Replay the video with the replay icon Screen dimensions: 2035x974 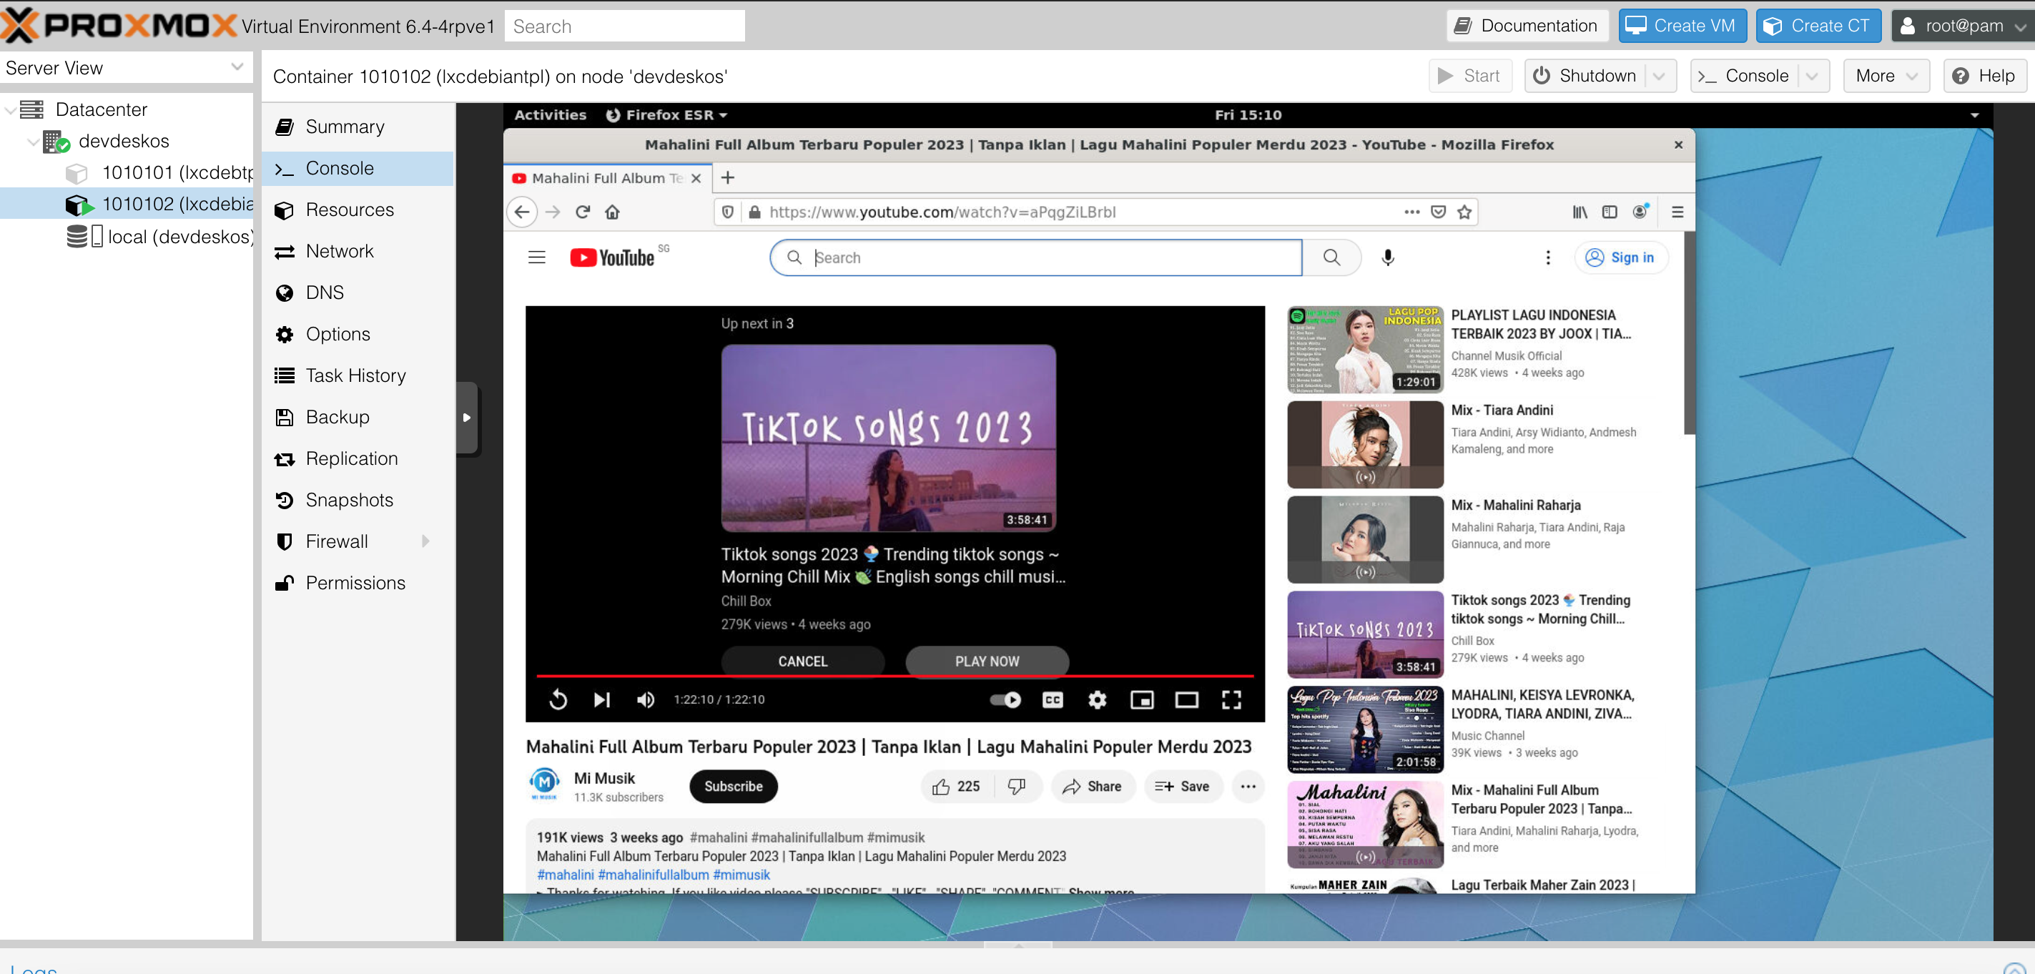click(558, 699)
